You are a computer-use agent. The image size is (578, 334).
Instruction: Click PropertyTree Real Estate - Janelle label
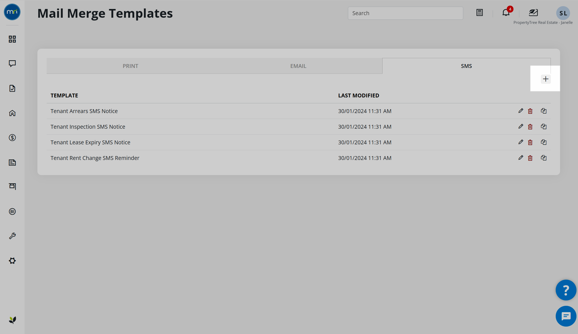543,23
